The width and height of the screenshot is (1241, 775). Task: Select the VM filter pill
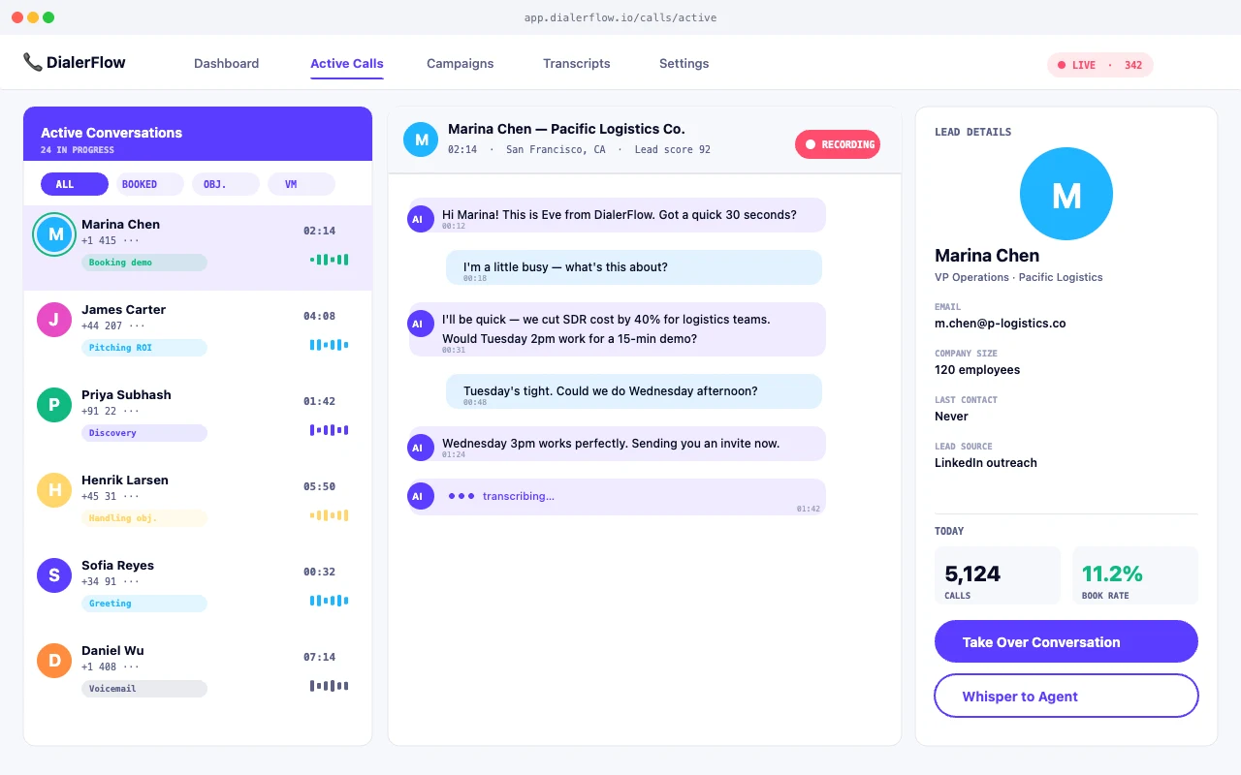coord(302,184)
